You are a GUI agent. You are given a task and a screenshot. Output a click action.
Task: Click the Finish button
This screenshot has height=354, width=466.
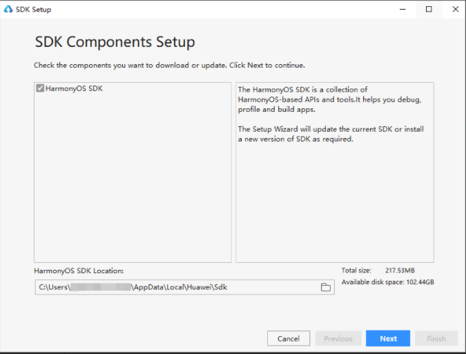[436, 339]
